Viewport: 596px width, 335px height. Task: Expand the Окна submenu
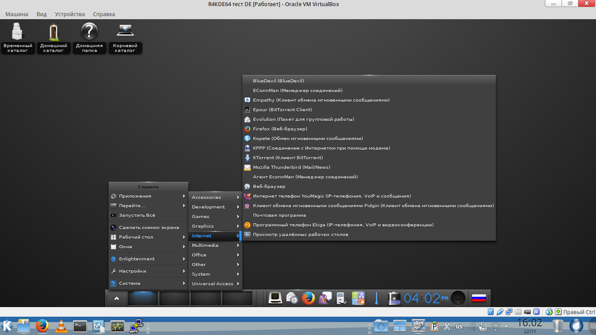pyautogui.click(x=148, y=247)
